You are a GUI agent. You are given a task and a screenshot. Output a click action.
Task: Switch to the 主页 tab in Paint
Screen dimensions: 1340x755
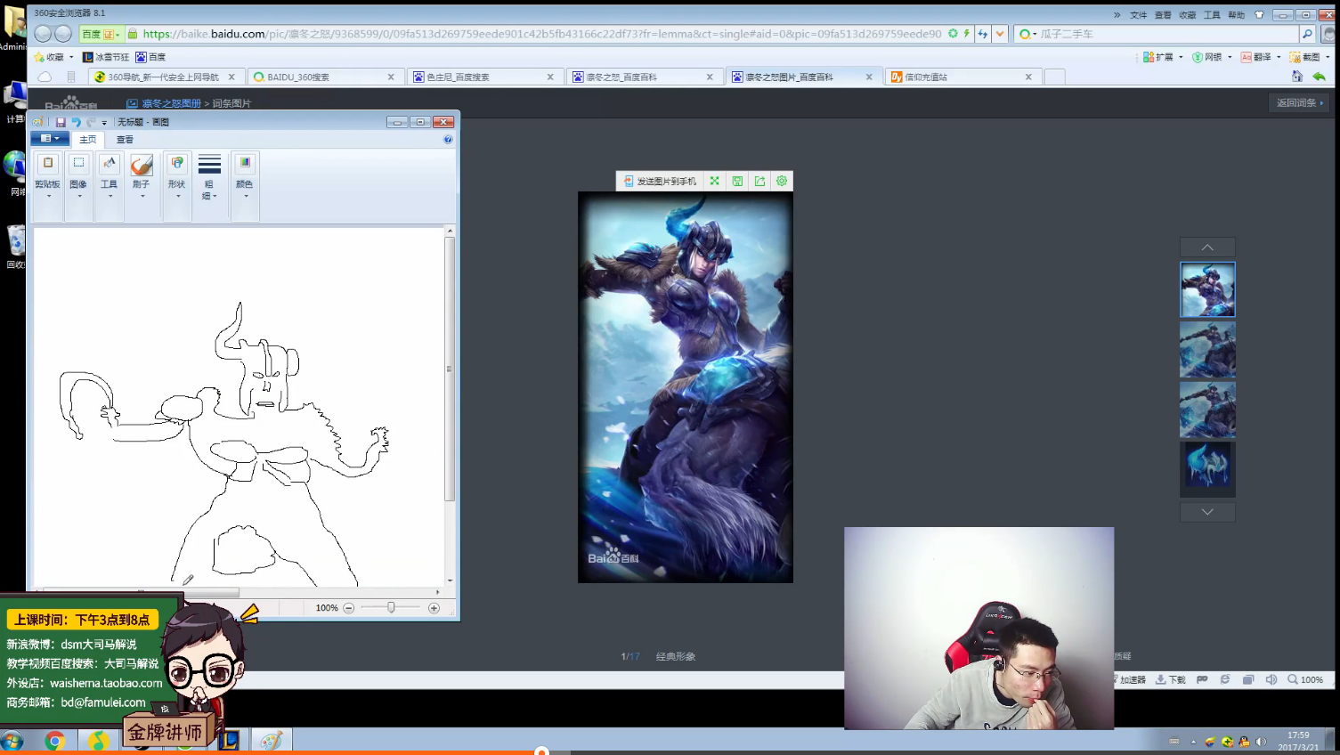(x=87, y=140)
